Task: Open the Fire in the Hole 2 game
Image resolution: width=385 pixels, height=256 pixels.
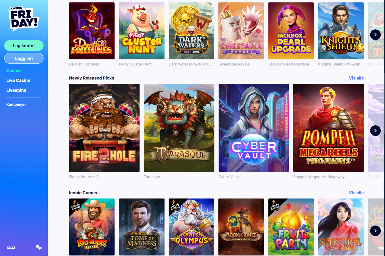Action: [104, 128]
